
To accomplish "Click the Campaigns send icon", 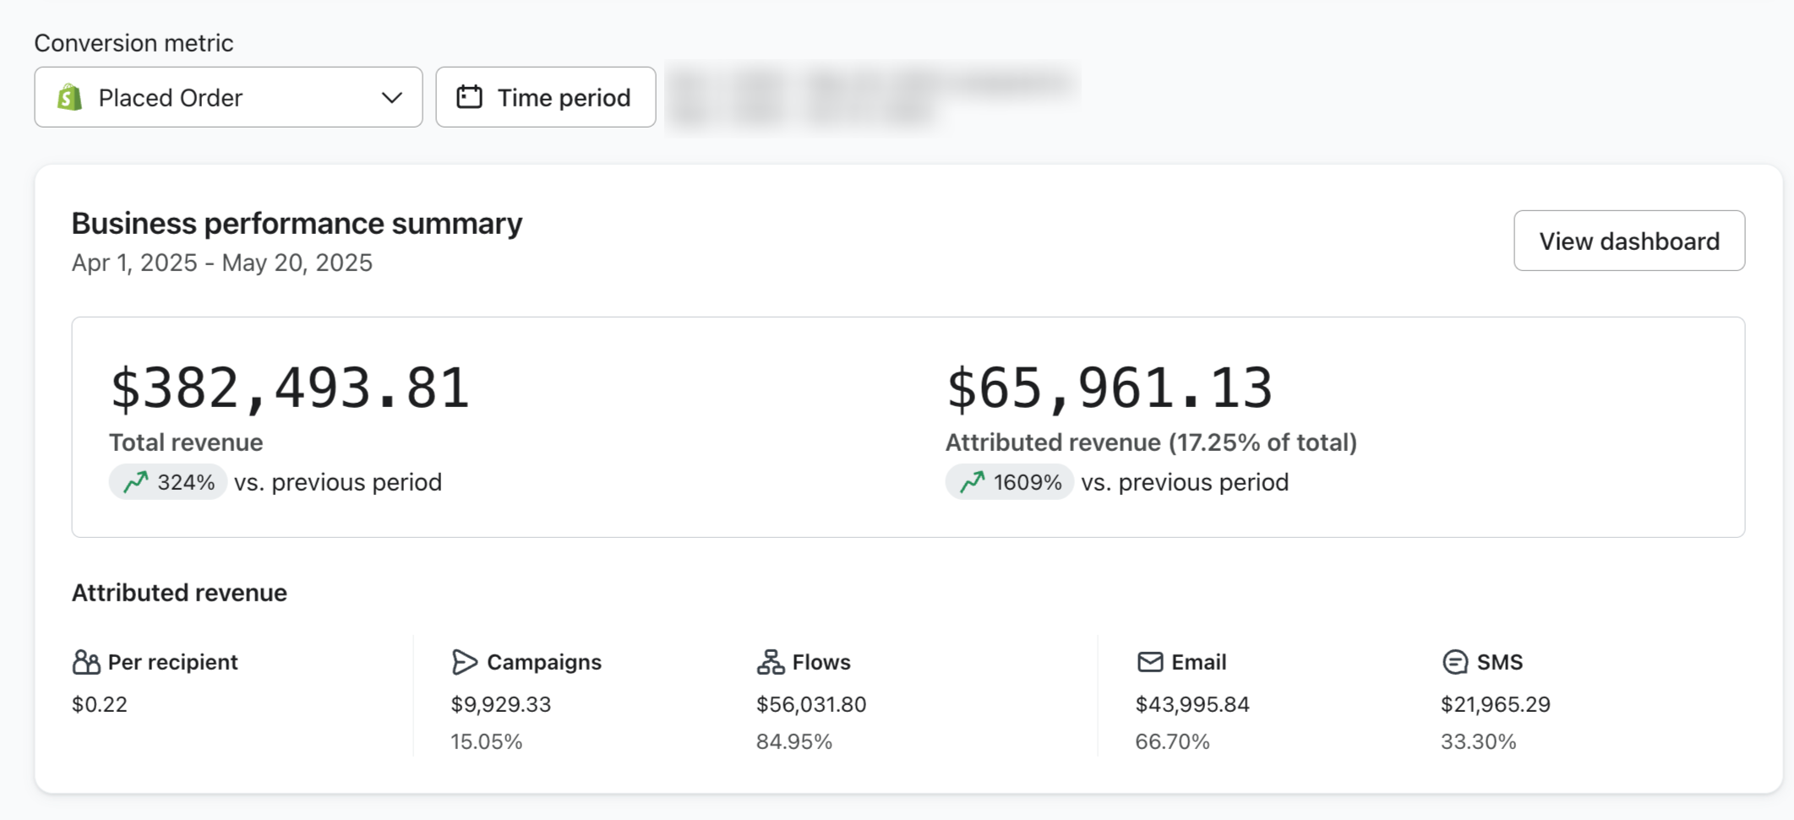I will click(464, 661).
